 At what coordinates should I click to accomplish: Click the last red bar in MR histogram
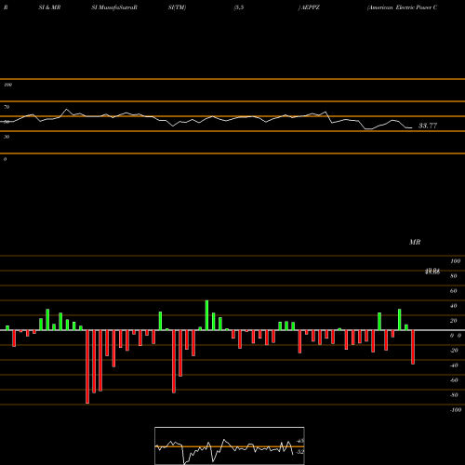point(413,347)
